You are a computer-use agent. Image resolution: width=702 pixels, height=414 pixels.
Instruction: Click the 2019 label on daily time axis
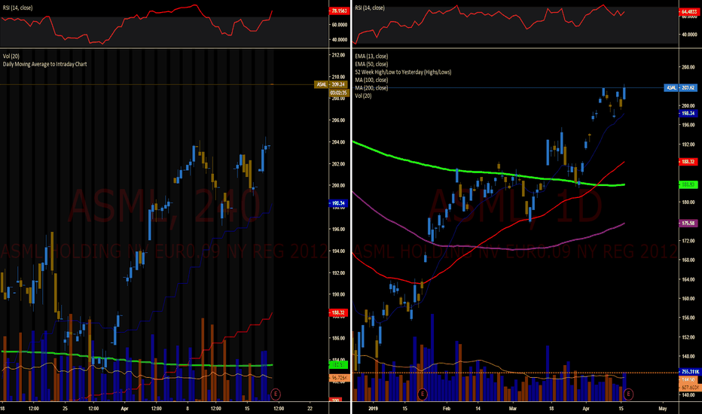pos(374,408)
